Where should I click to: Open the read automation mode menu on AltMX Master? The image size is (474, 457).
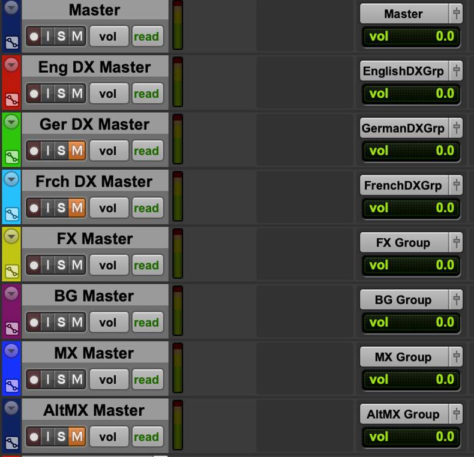[x=148, y=437]
